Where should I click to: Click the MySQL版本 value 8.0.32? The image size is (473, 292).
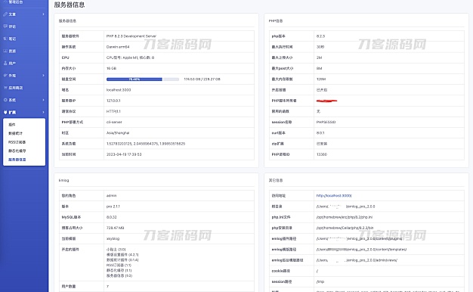[112, 217]
